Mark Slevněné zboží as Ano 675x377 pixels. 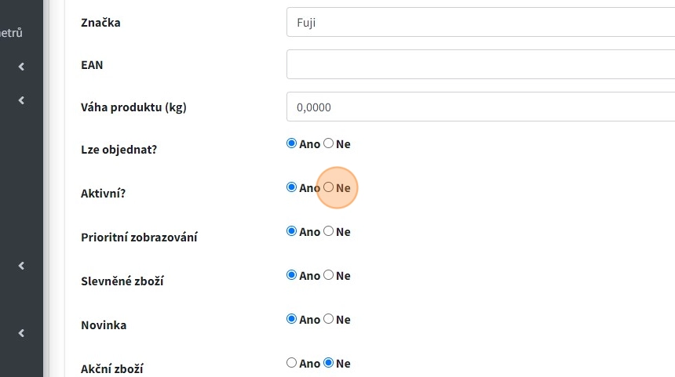tap(292, 275)
